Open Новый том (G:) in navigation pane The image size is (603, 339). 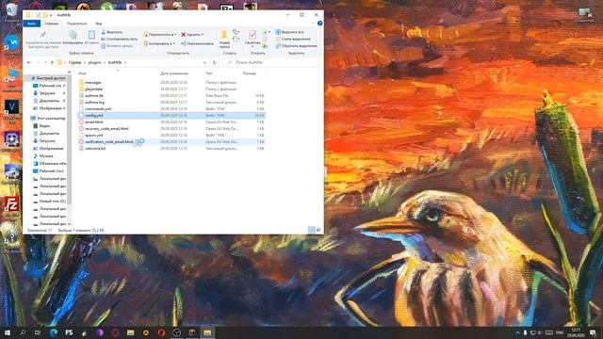coord(49,201)
